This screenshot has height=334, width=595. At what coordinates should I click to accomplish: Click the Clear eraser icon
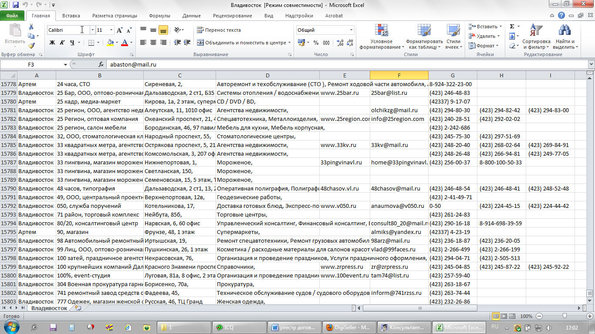[x=512, y=46]
